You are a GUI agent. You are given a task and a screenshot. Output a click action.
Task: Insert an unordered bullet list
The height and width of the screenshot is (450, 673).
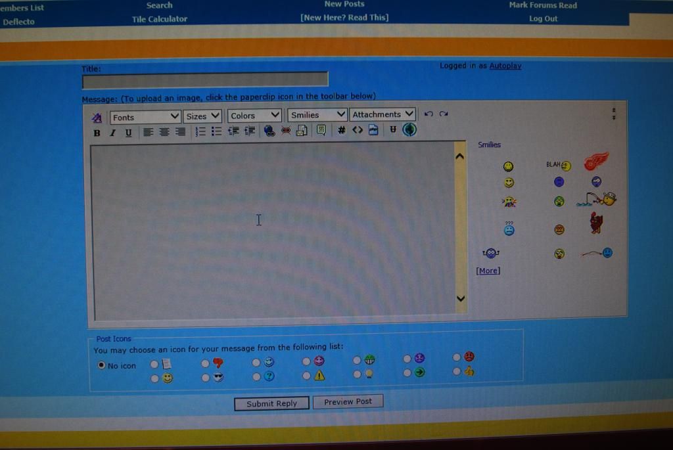[x=216, y=131]
